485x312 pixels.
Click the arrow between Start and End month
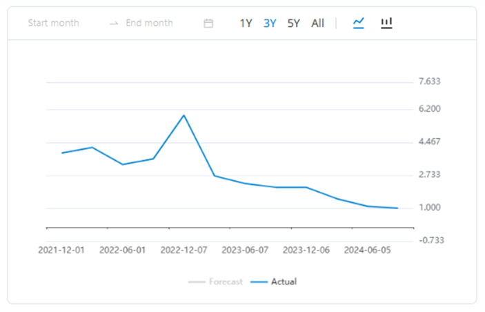[114, 23]
